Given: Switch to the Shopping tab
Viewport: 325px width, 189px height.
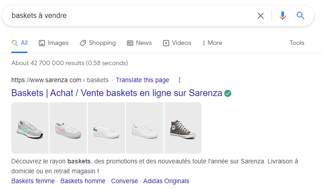Looking at the screenshot, I should pos(98,43).
